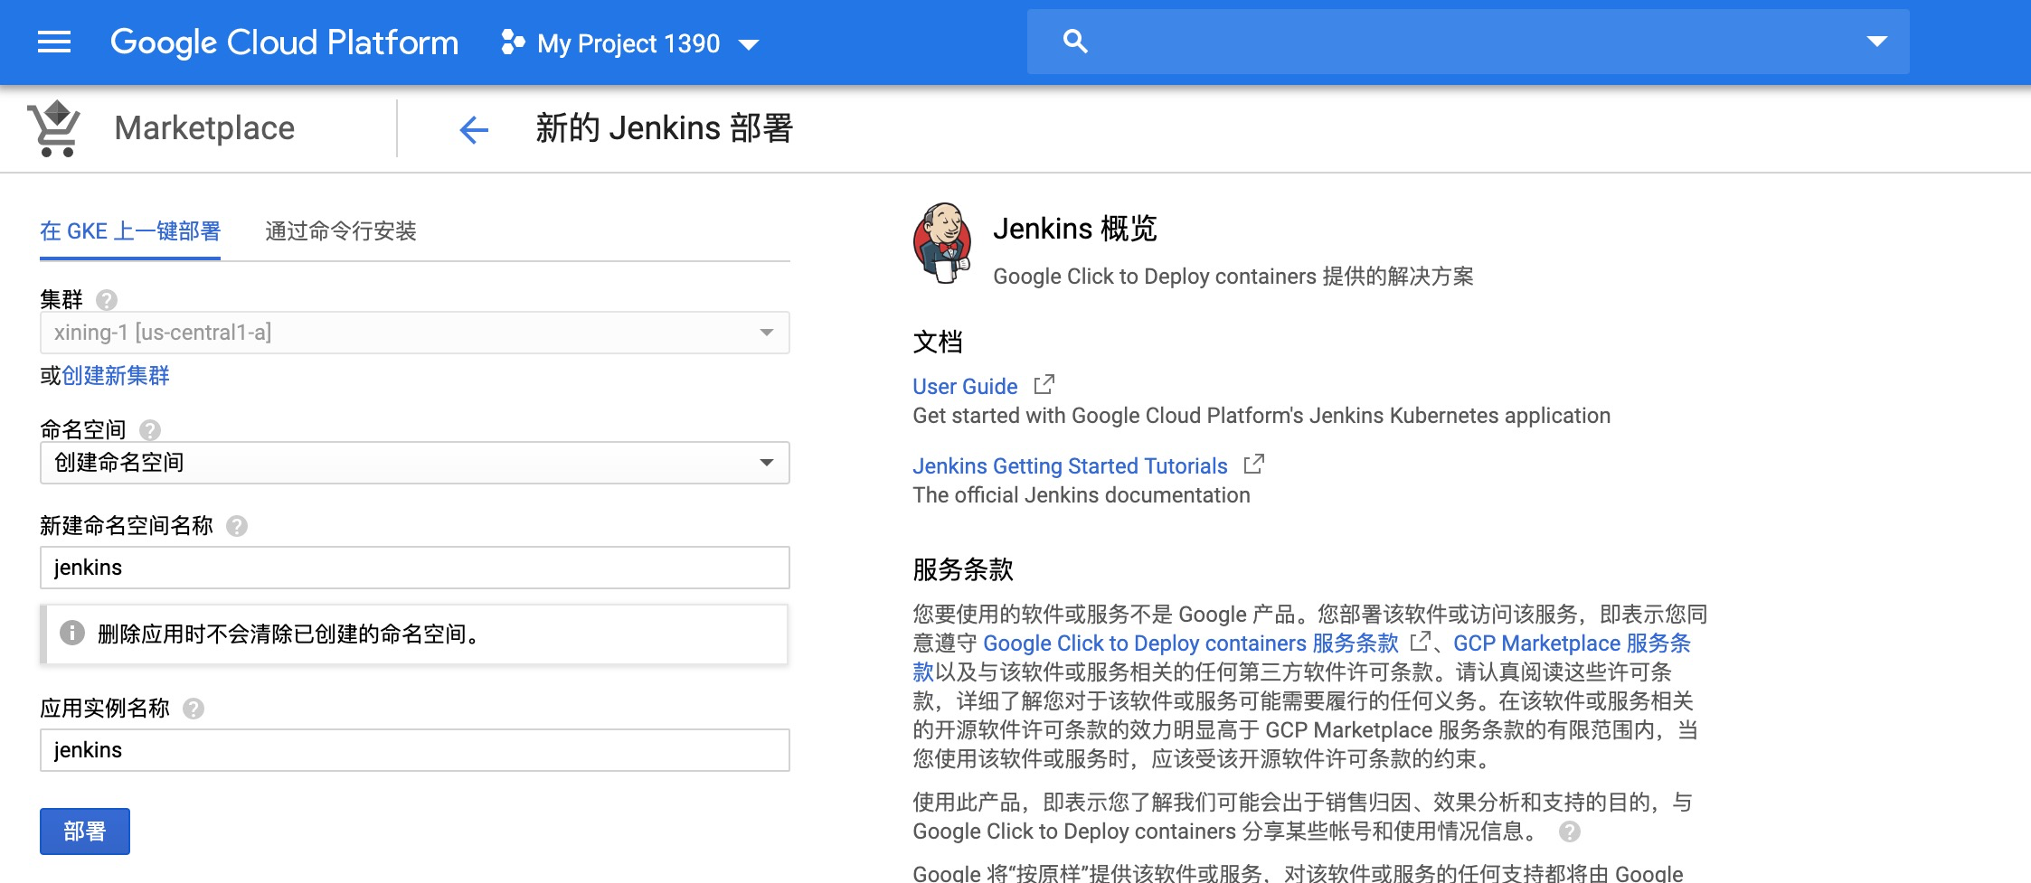The width and height of the screenshot is (2031, 883).
Task: Click the info icon in namespace notice
Action: click(x=72, y=634)
